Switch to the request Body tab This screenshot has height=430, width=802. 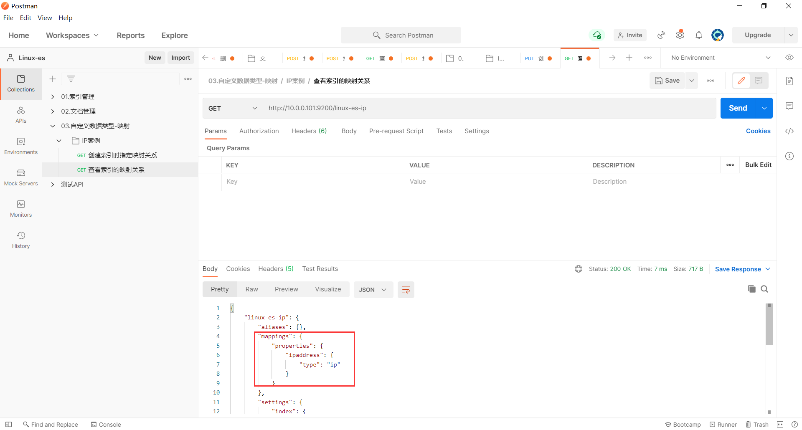click(349, 131)
